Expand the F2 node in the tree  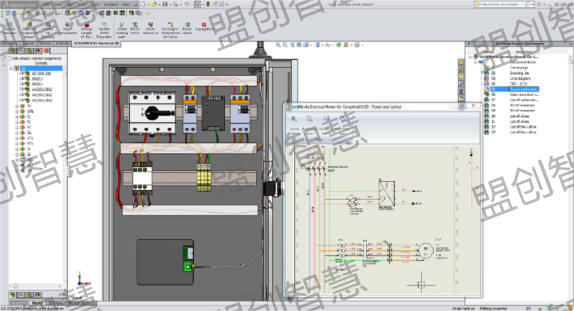click(16, 128)
